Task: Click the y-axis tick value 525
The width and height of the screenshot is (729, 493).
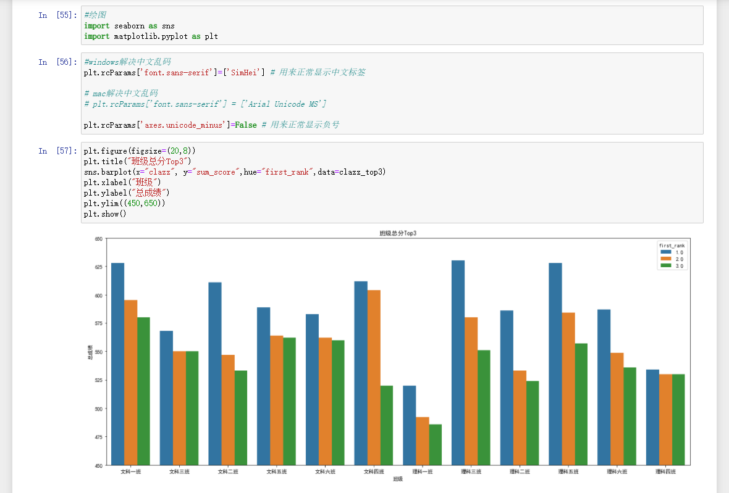Action: pyautogui.click(x=99, y=380)
